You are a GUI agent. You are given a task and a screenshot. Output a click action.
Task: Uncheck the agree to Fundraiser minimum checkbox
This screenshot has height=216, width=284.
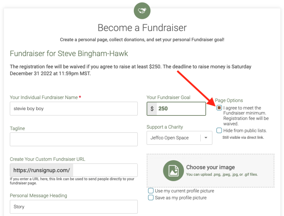tap(219, 108)
